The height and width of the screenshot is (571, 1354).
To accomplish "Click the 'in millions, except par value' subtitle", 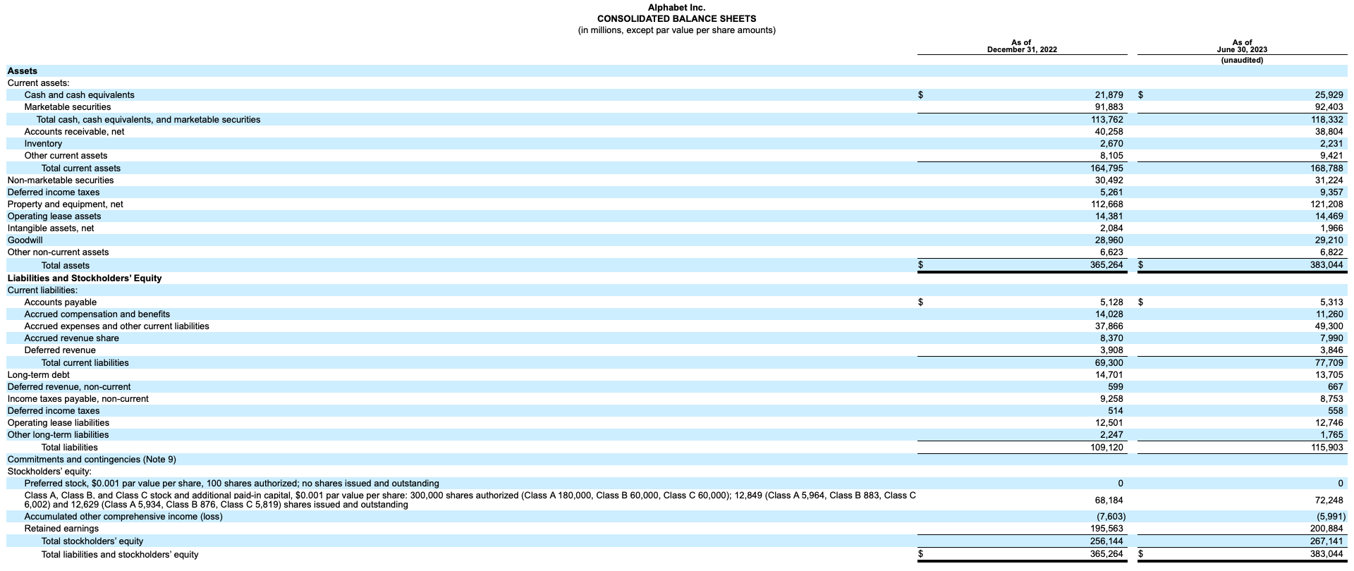I will tap(676, 30).
